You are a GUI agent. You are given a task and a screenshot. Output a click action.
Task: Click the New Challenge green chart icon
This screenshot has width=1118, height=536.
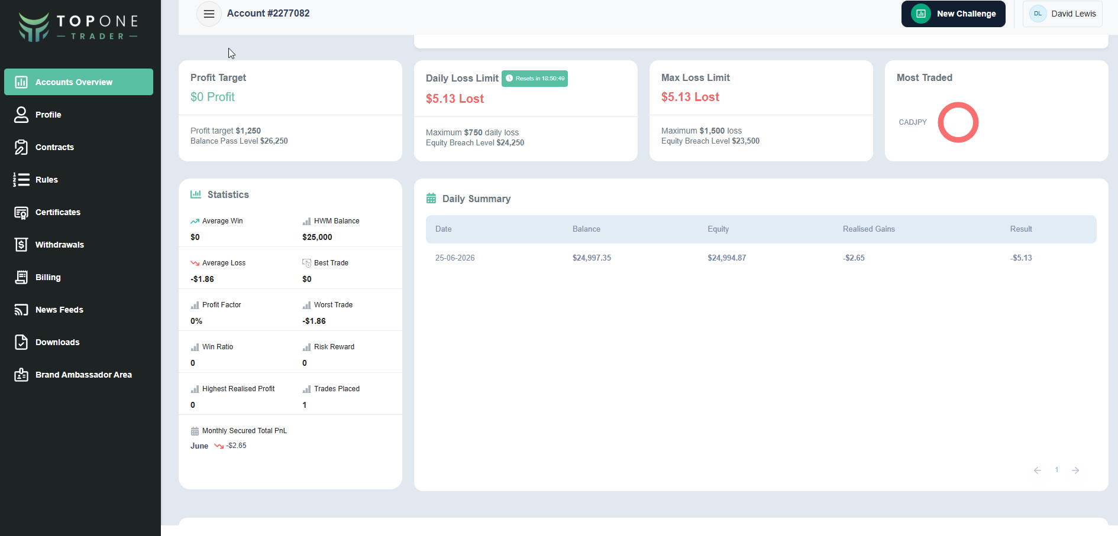click(921, 14)
